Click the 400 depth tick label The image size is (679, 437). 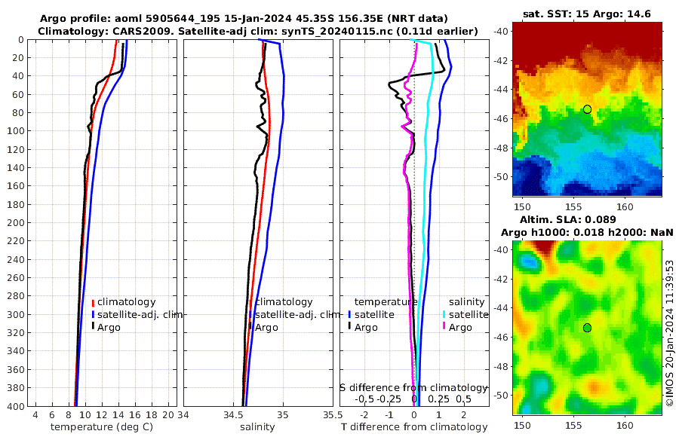15,406
